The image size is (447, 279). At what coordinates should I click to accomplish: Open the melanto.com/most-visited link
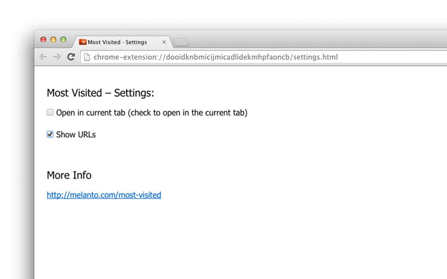tap(104, 195)
